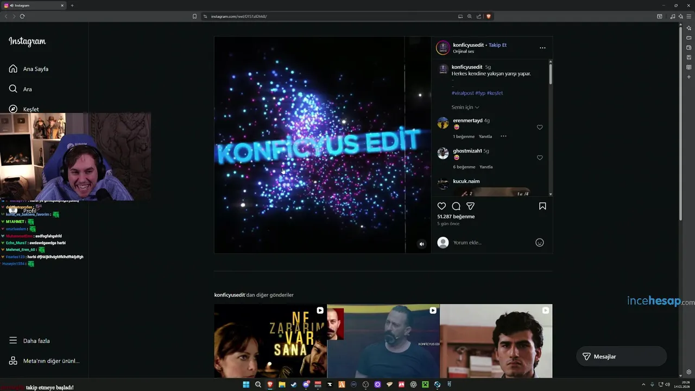Play the Konficyus Edit reel video
The width and height of the screenshot is (695, 391).
point(323,144)
